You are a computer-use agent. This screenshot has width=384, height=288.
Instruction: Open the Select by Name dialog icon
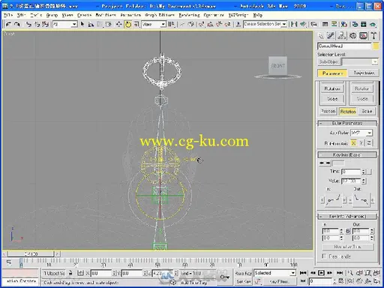point(91,24)
